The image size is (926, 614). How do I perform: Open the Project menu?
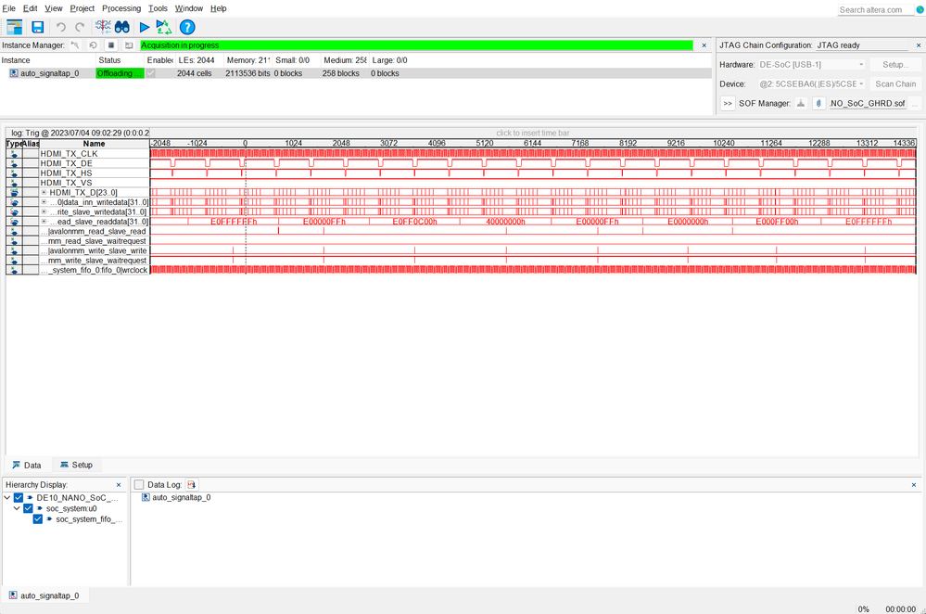(x=82, y=8)
